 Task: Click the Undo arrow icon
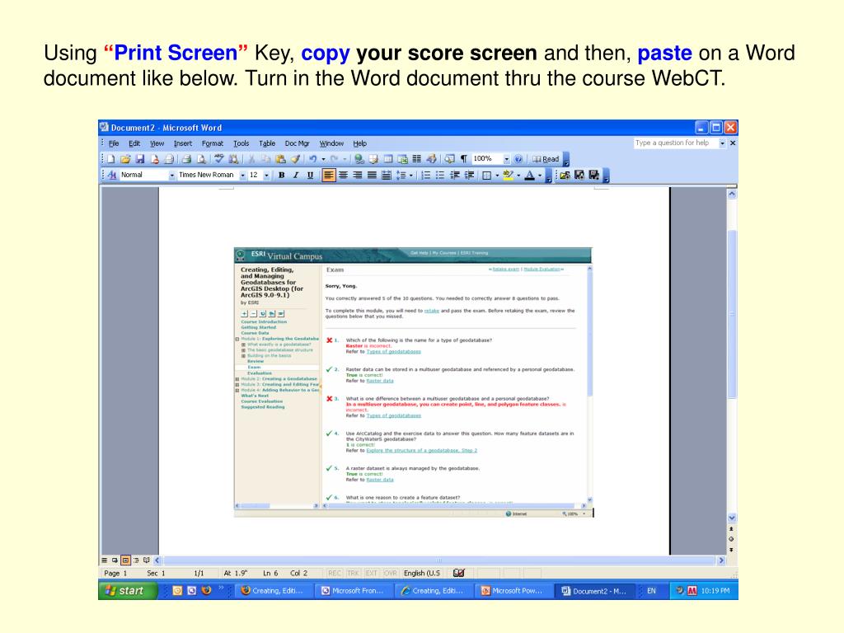312,159
